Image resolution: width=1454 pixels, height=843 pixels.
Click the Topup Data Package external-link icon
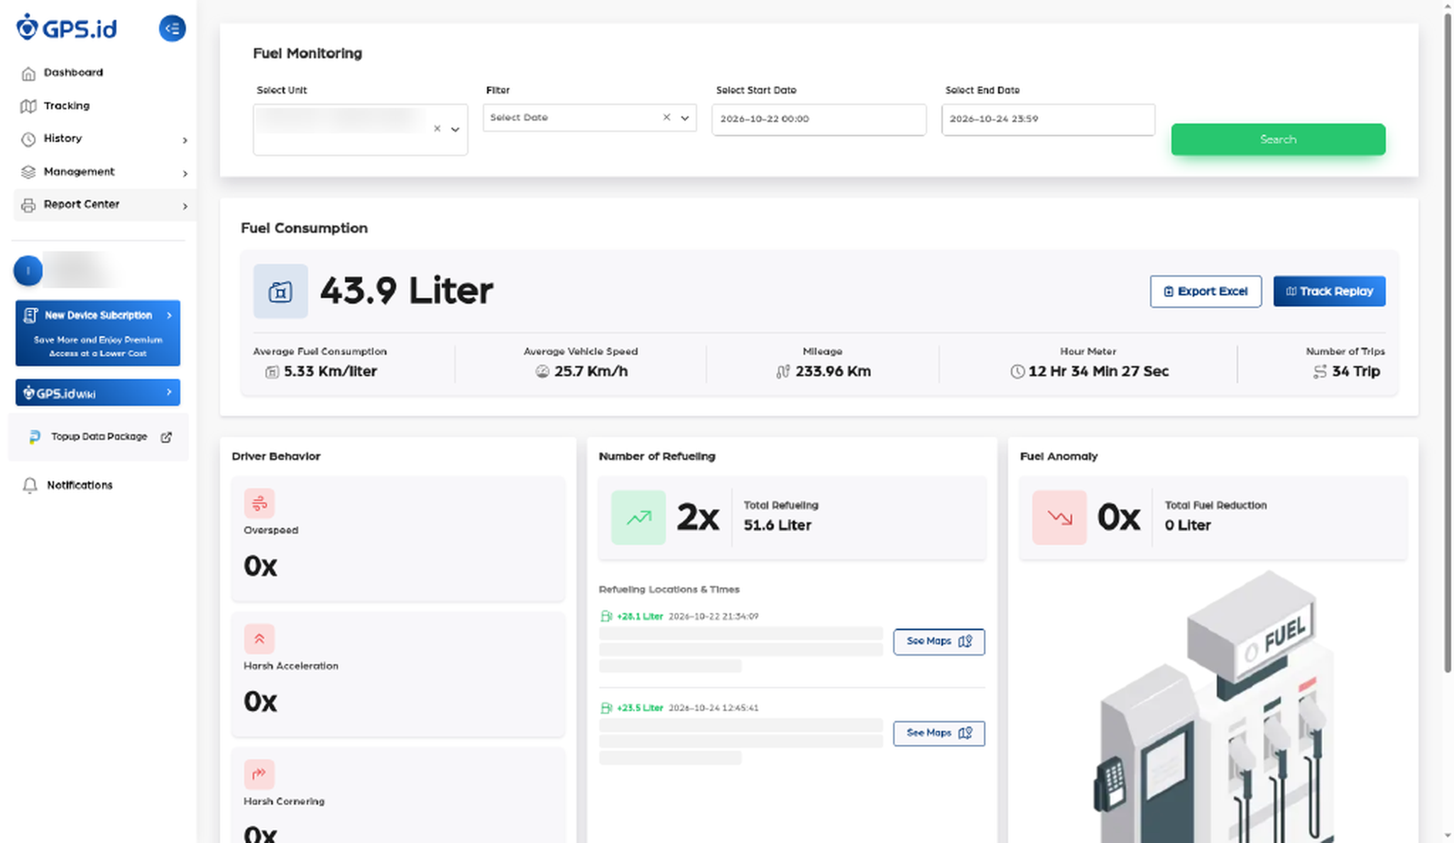[166, 437]
